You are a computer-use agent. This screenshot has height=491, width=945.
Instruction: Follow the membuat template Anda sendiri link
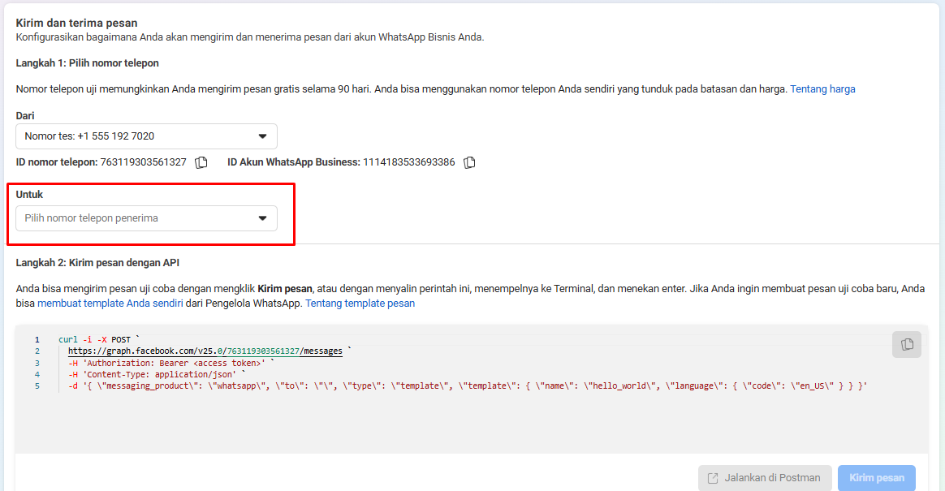(110, 303)
